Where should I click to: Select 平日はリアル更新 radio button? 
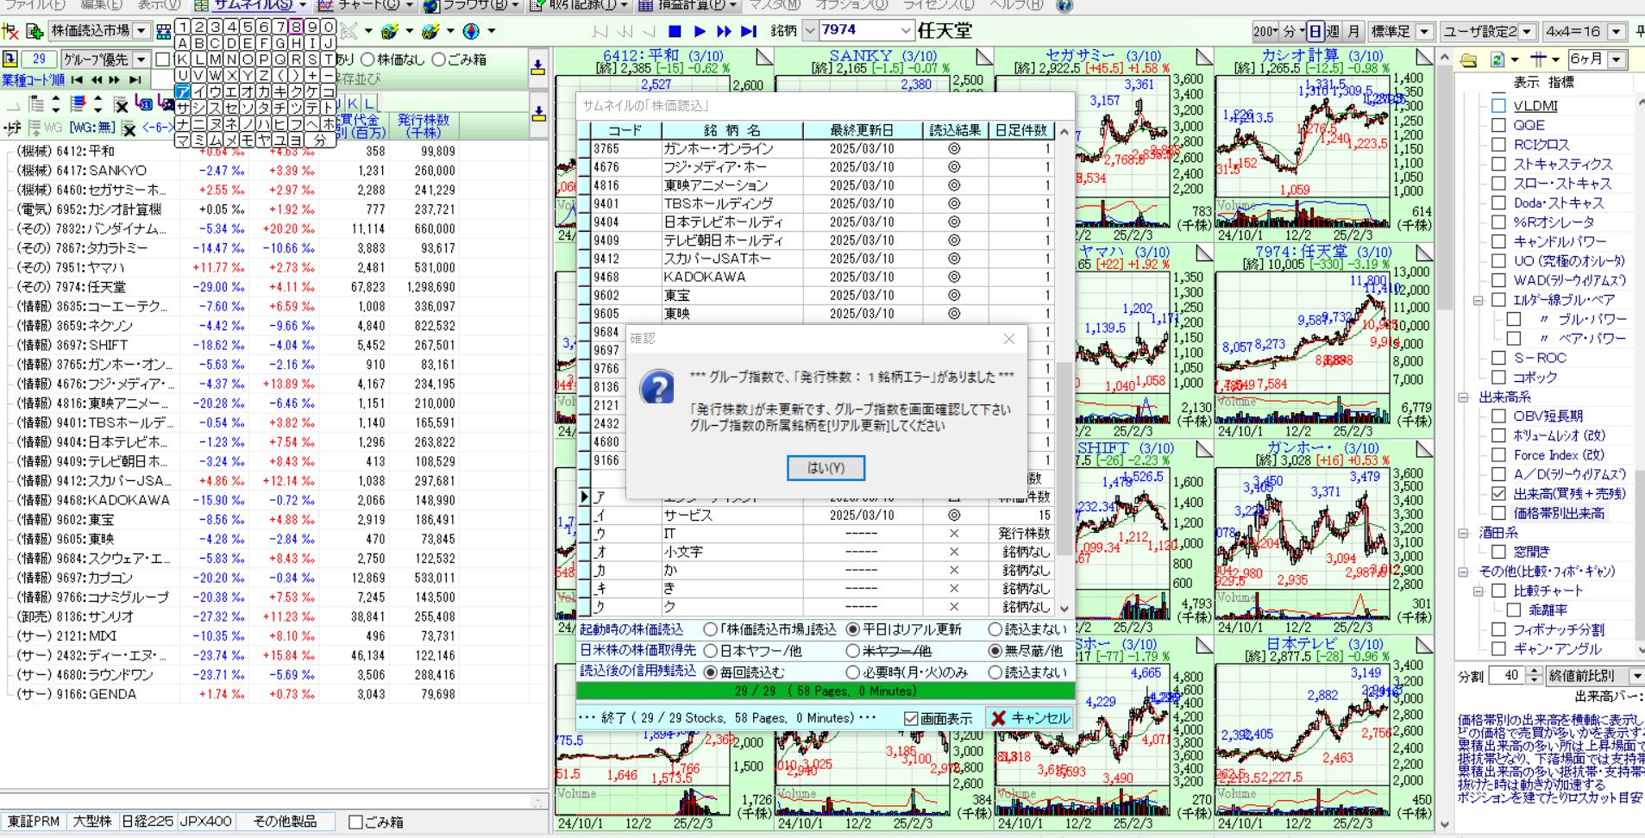pyautogui.click(x=853, y=629)
